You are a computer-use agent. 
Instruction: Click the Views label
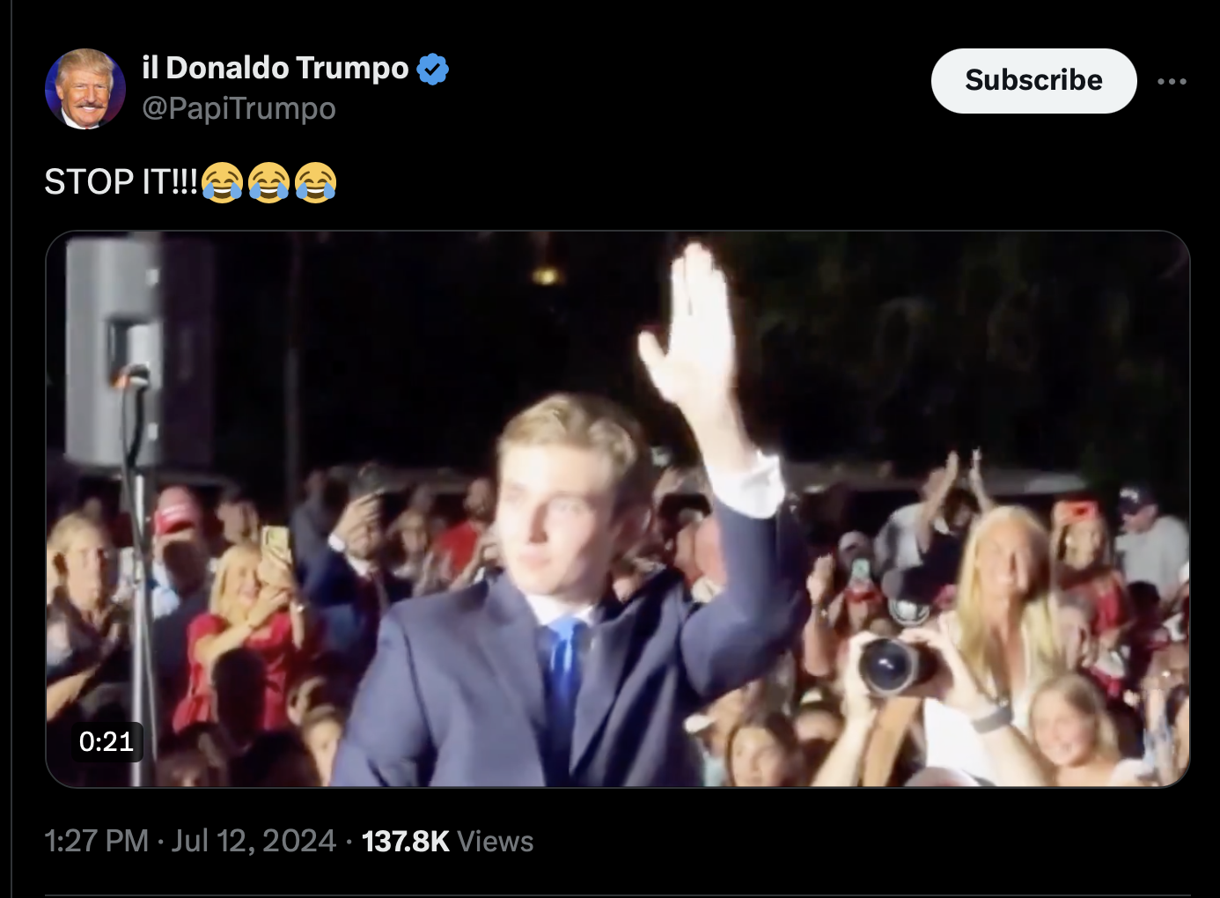496,841
